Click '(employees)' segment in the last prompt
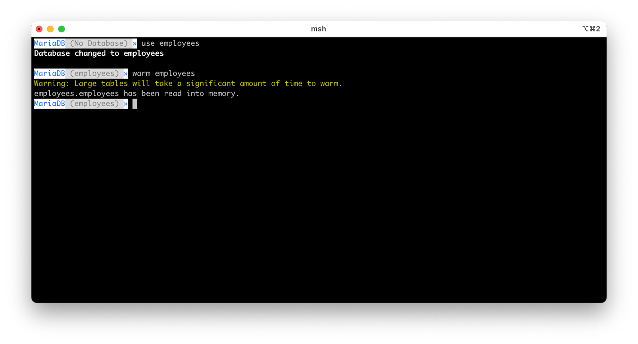The image size is (638, 344). pyautogui.click(x=95, y=104)
